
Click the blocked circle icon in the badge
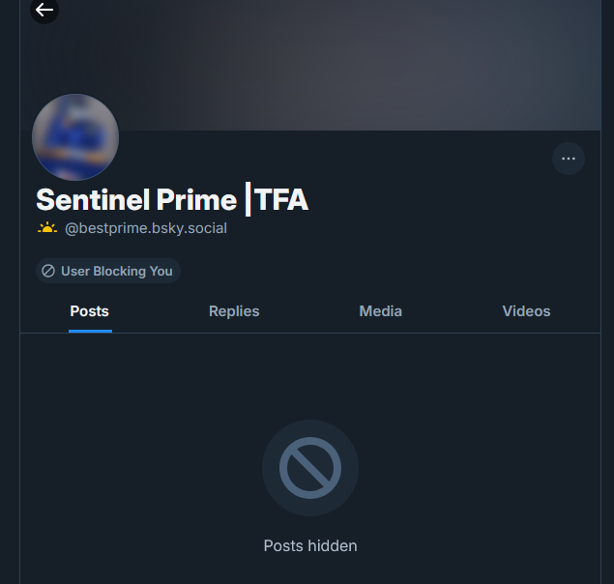tap(48, 271)
